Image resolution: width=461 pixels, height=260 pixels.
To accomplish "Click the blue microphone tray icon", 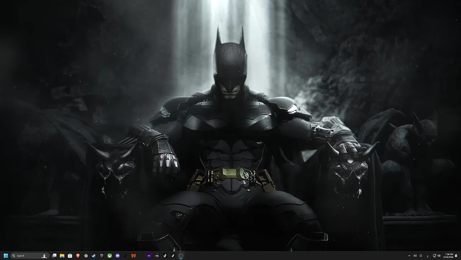I will pos(421,256).
